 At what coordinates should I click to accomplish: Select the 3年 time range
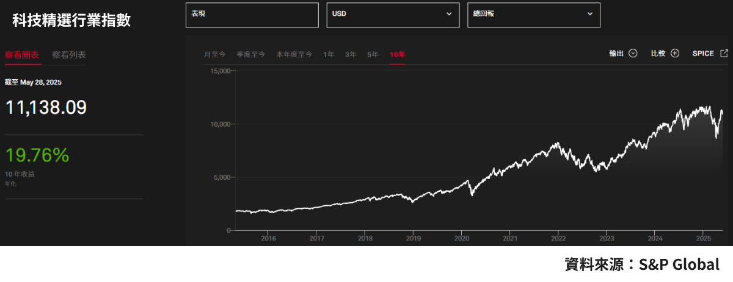point(351,54)
